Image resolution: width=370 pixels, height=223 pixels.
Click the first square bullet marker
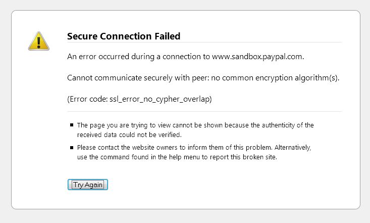(x=71, y=125)
